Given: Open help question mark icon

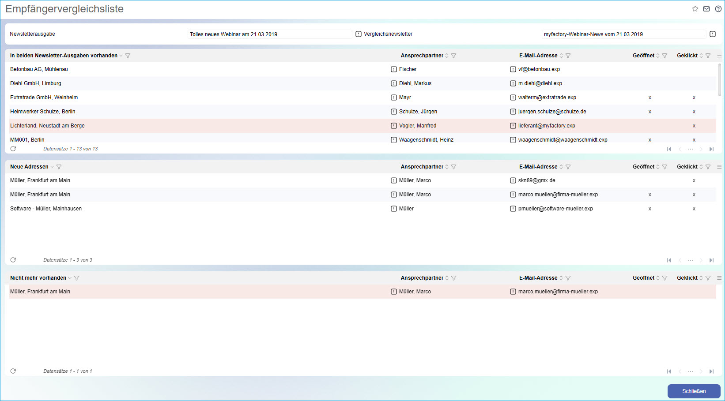Looking at the screenshot, I should click(x=718, y=9).
